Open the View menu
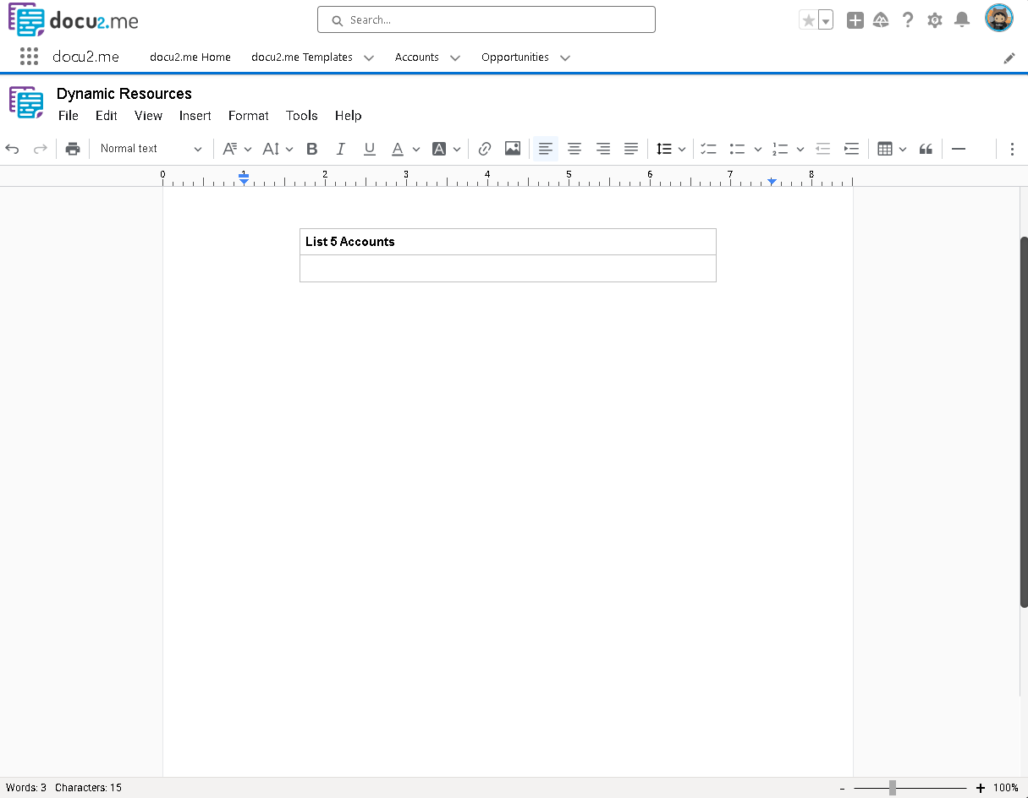Screen dimensions: 1028x798 click(148, 116)
